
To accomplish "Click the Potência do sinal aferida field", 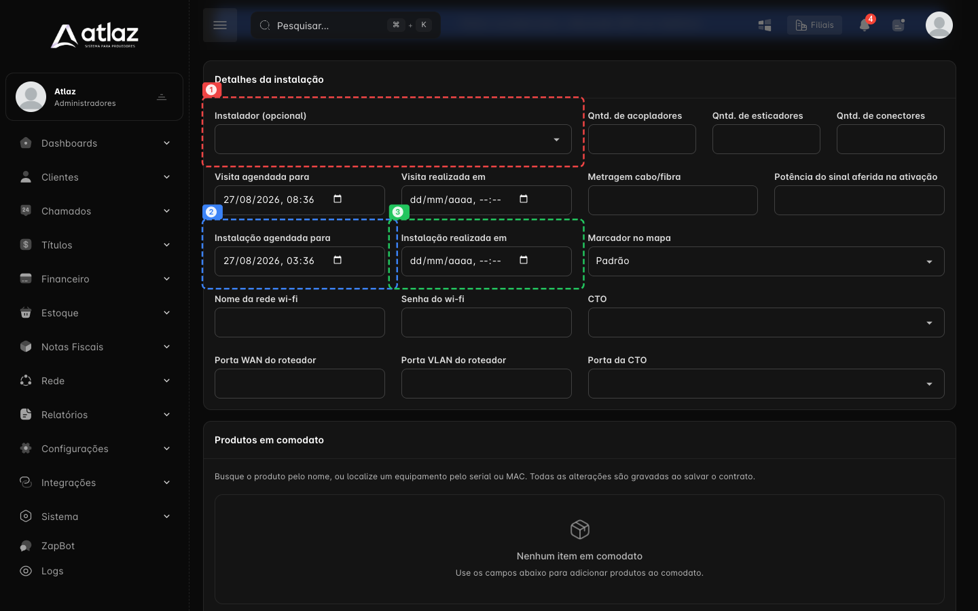I will (x=859, y=200).
